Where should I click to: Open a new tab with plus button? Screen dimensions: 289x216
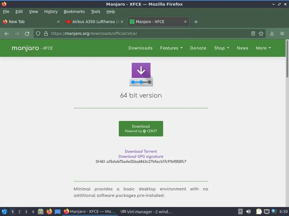(x=196, y=22)
